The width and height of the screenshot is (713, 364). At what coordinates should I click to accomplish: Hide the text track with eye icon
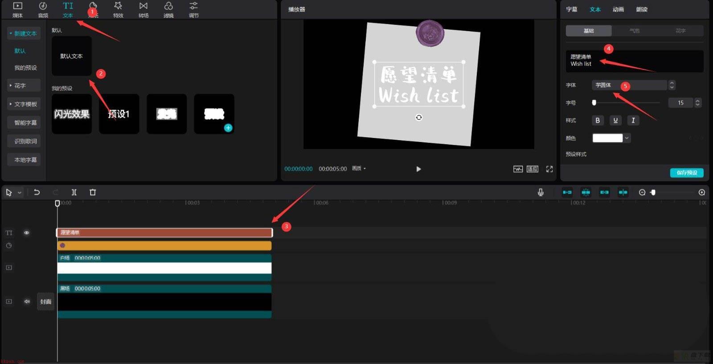[x=27, y=233]
